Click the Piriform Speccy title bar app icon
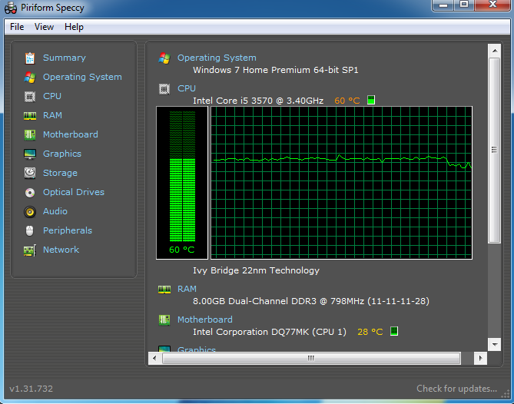514x404 pixels. pyautogui.click(x=11, y=8)
